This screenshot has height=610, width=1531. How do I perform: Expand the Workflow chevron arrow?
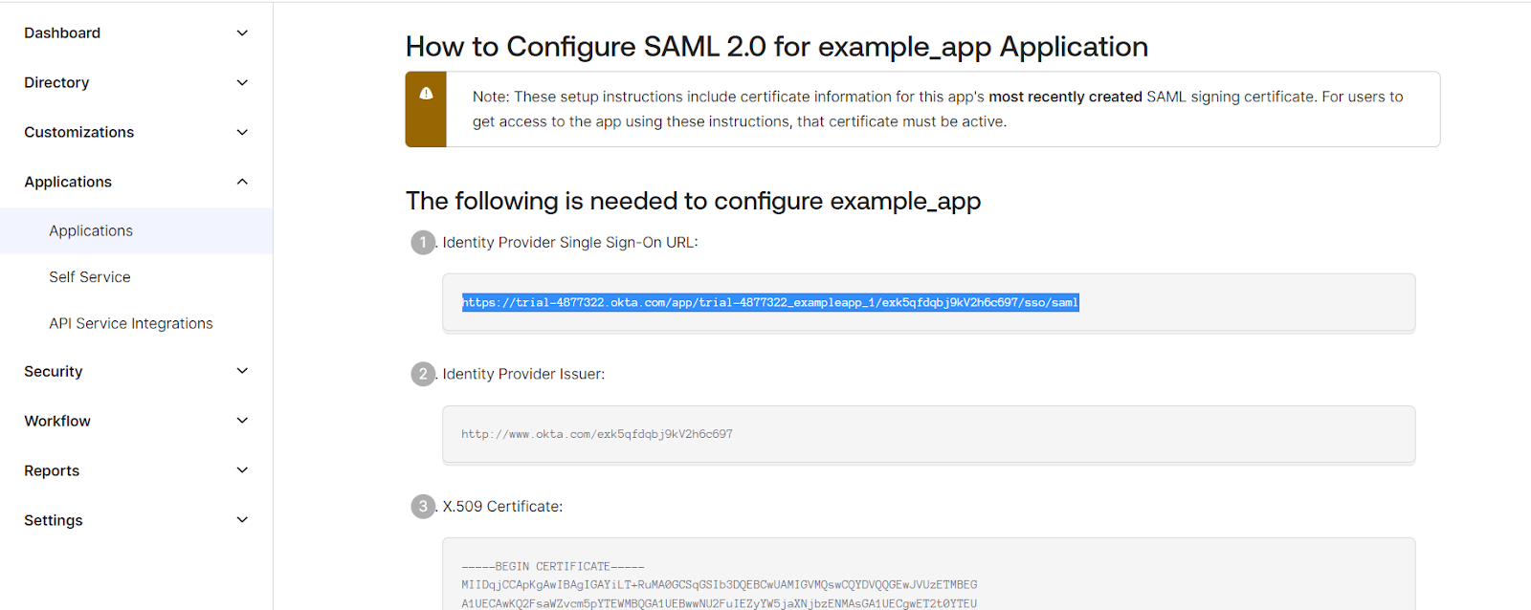pyautogui.click(x=242, y=421)
